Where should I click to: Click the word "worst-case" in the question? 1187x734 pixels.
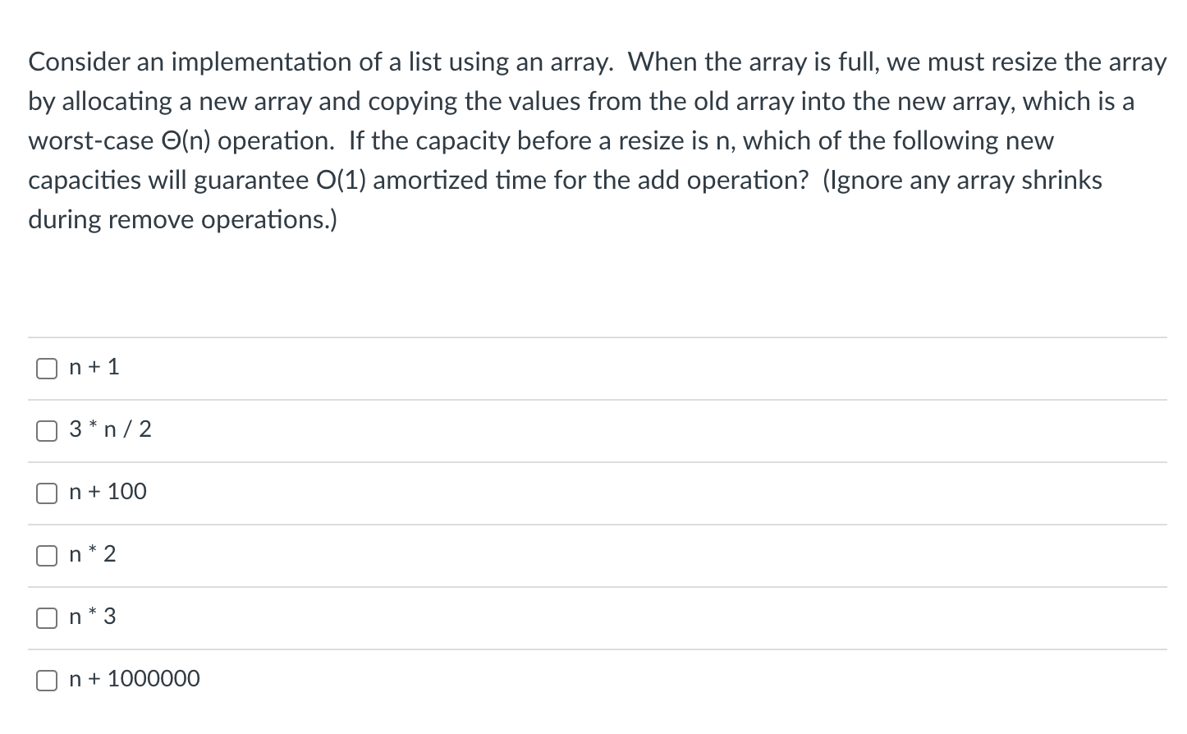click(91, 141)
